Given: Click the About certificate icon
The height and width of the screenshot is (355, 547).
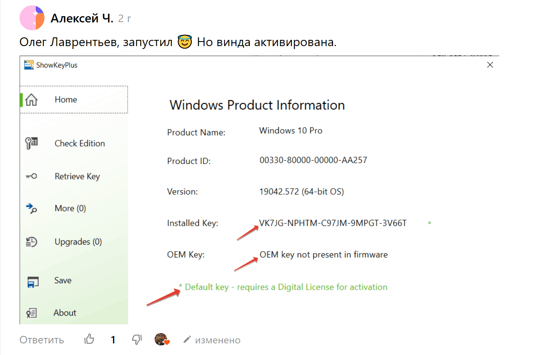Looking at the screenshot, I should [32, 313].
